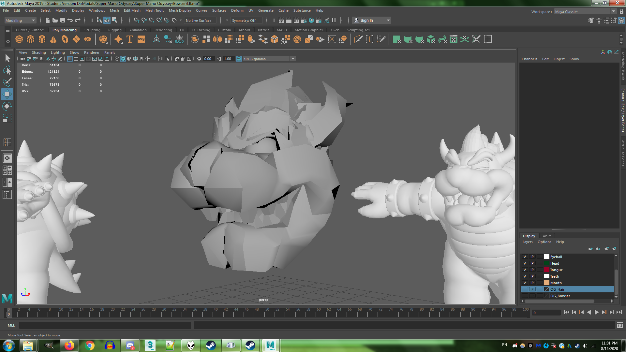This screenshot has width=626, height=352.
Task: Open the Channels menu in Channel Box
Action: [529, 59]
